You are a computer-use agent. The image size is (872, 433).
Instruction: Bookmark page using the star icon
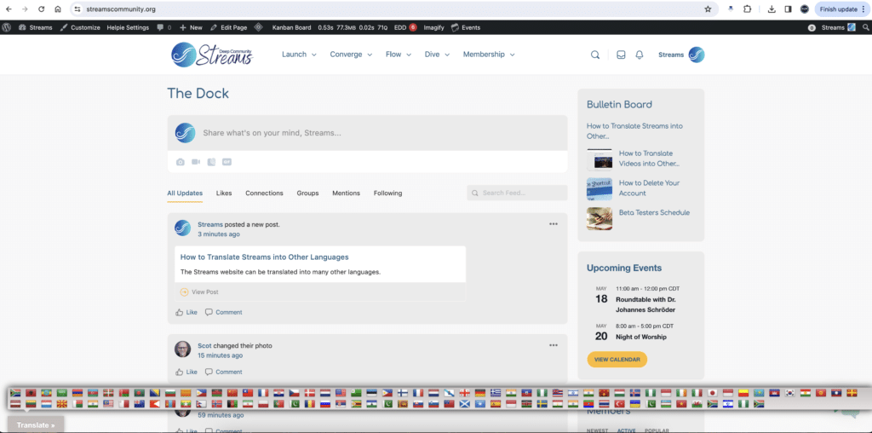click(x=708, y=9)
